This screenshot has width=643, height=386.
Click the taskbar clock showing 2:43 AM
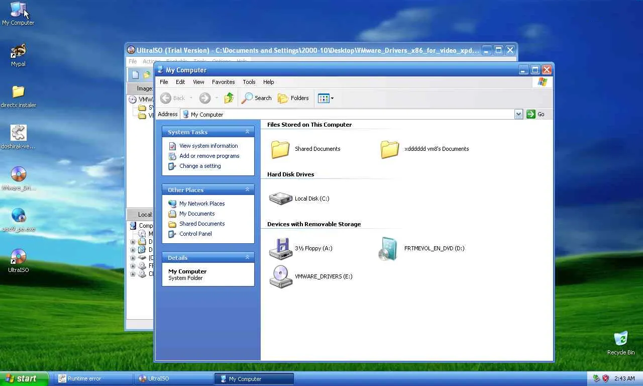coord(624,378)
